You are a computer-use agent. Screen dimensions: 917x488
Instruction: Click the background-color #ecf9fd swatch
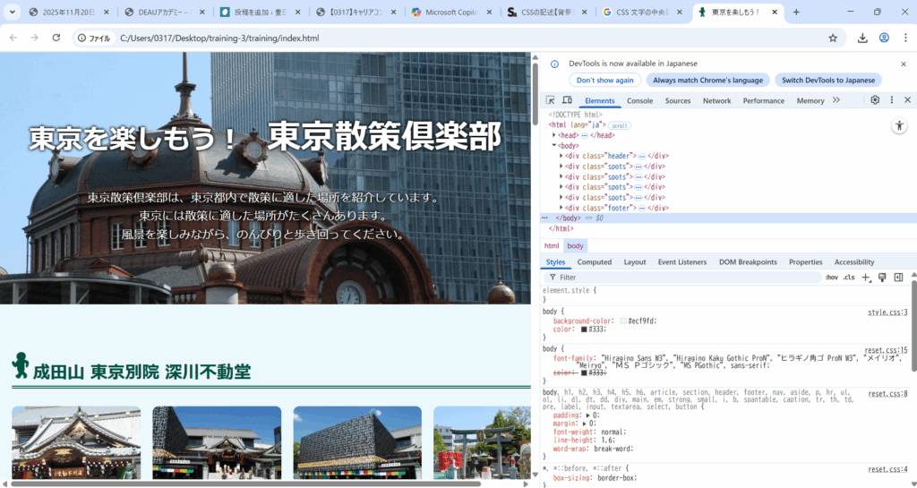click(x=623, y=321)
